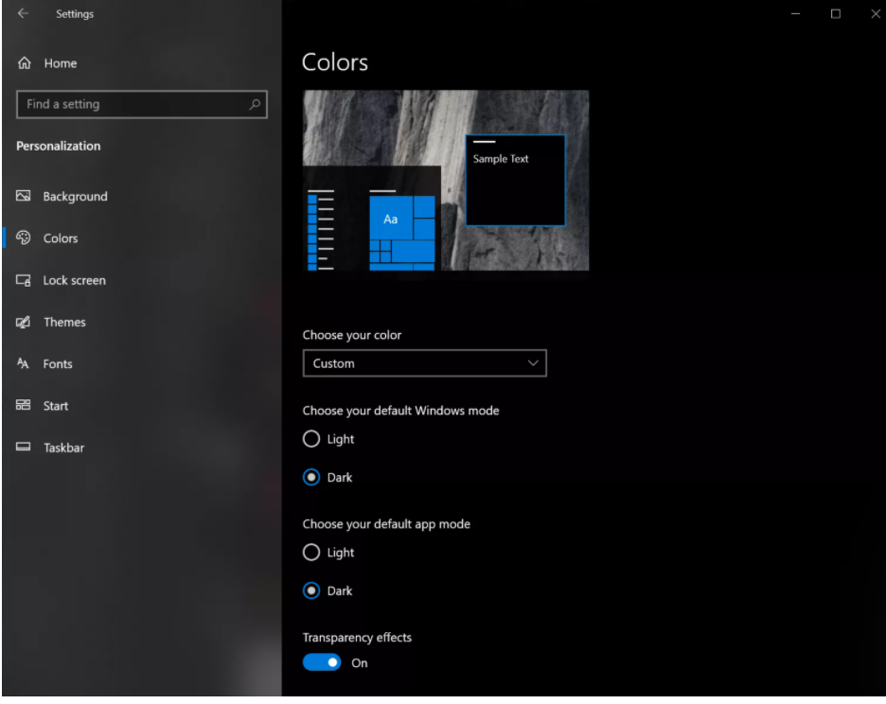Open Colors settings page
The height and width of the screenshot is (704, 886).
(x=61, y=238)
